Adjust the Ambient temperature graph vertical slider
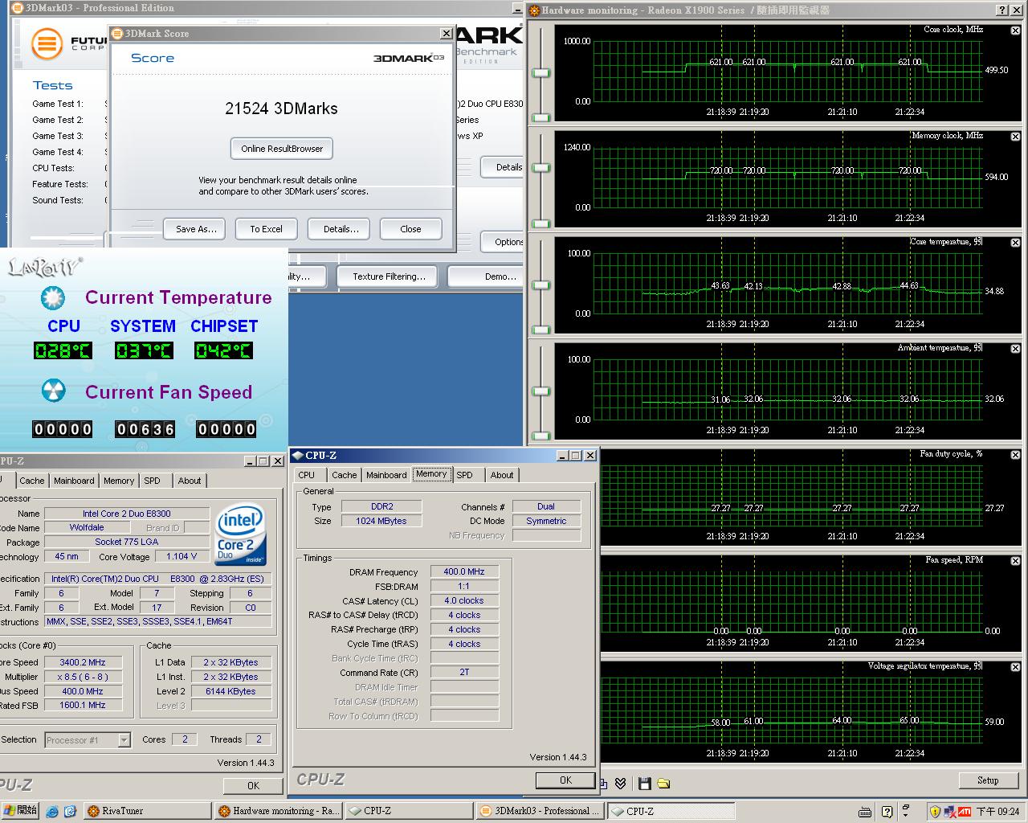1028x823 pixels. pos(541,391)
